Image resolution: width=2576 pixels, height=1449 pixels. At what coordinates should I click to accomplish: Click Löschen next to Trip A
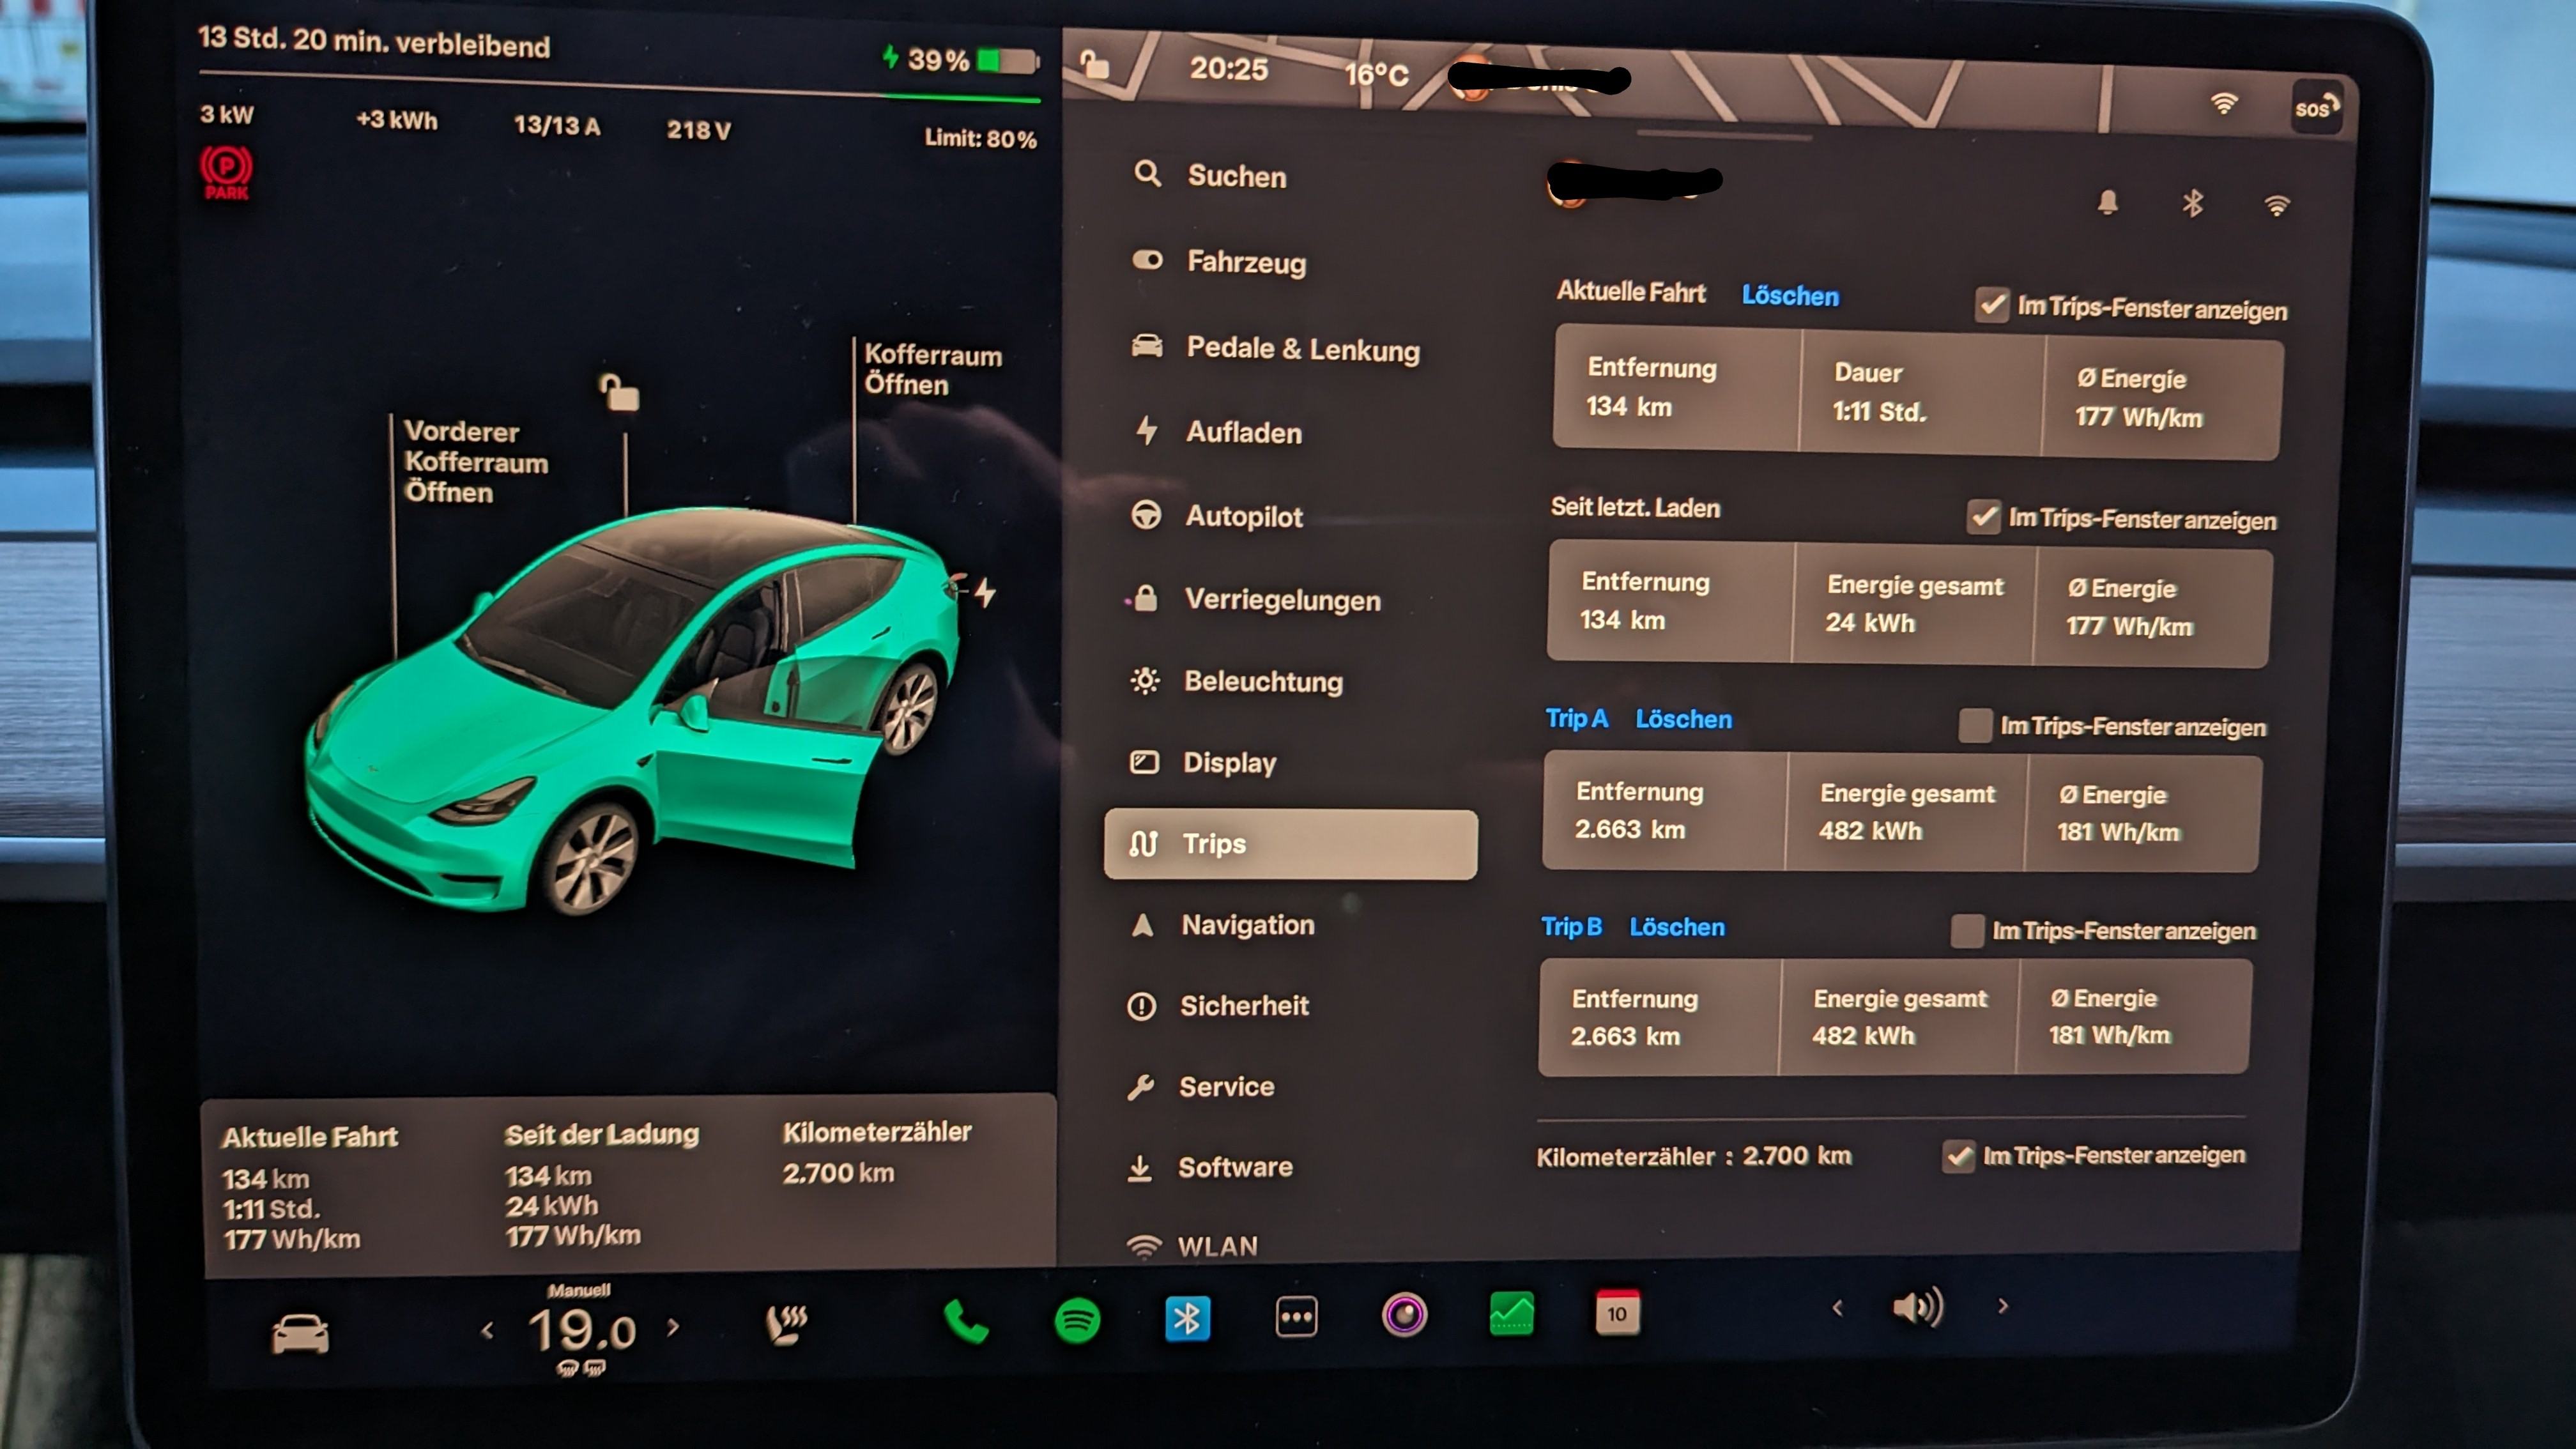[x=1683, y=719]
